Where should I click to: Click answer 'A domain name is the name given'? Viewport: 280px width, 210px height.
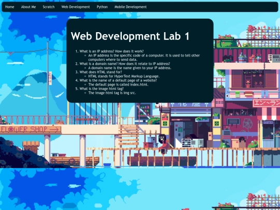click(130, 68)
